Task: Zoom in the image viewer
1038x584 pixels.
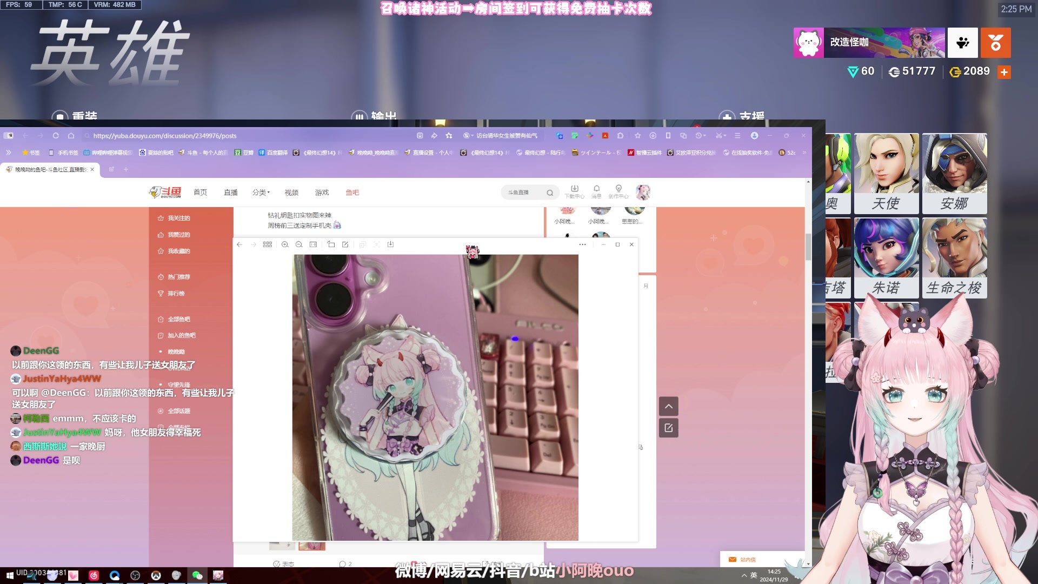Action: click(285, 244)
